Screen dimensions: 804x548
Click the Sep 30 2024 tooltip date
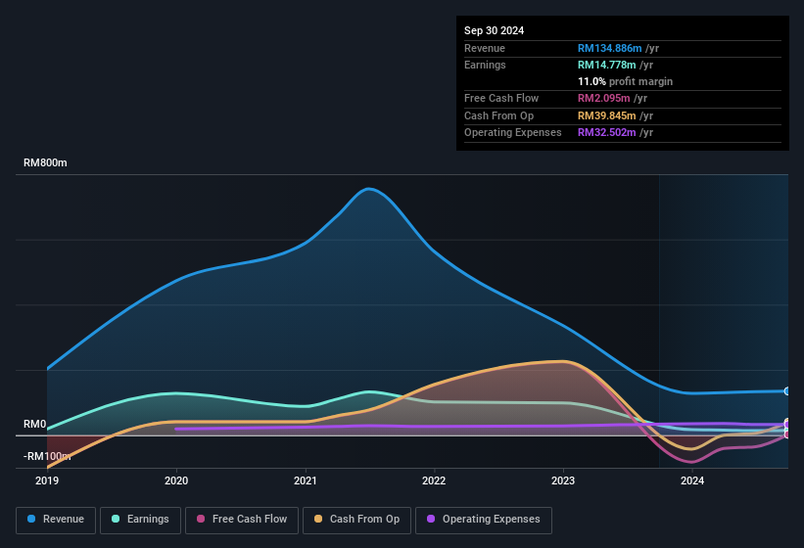click(x=494, y=30)
